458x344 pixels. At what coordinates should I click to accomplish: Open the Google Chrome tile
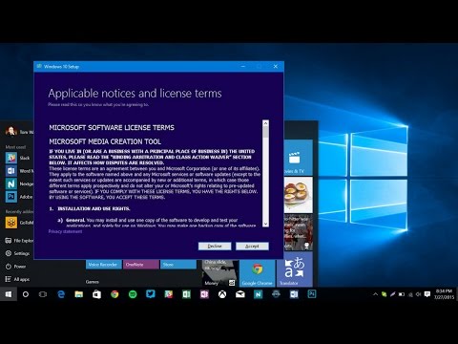click(258, 273)
